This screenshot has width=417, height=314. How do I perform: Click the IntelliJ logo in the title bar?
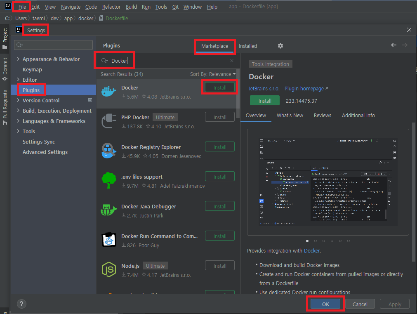pyautogui.click(x=8, y=6)
